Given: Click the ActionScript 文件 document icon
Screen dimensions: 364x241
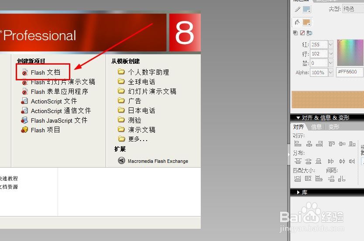Looking at the screenshot, I should point(24,101).
